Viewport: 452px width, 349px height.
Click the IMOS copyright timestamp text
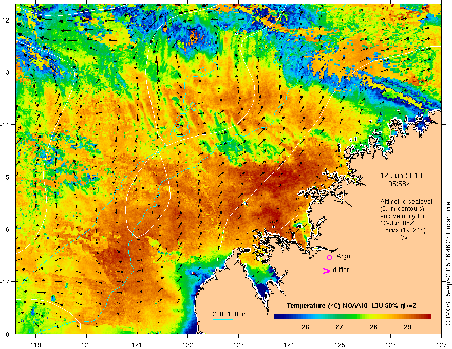click(x=448, y=263)
